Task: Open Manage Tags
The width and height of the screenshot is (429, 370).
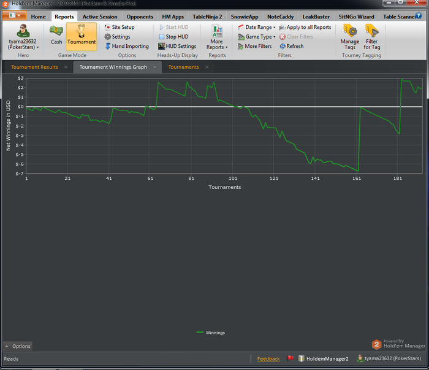Action: point(350,37)
